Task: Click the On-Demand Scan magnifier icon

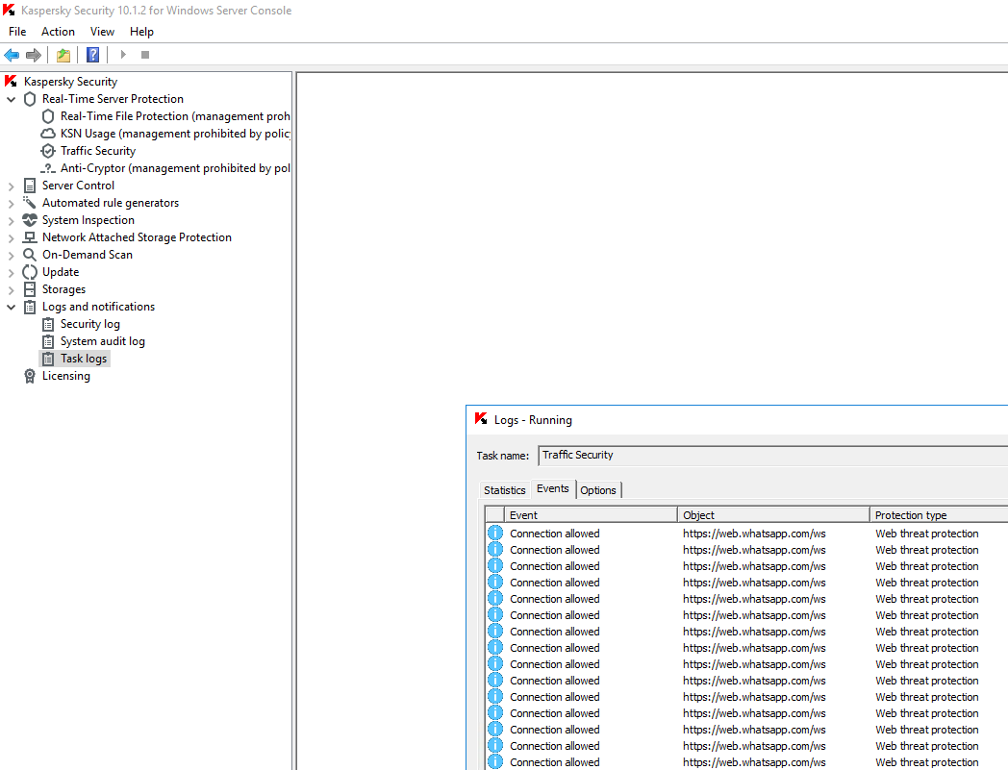Action: tap(30, 255)
